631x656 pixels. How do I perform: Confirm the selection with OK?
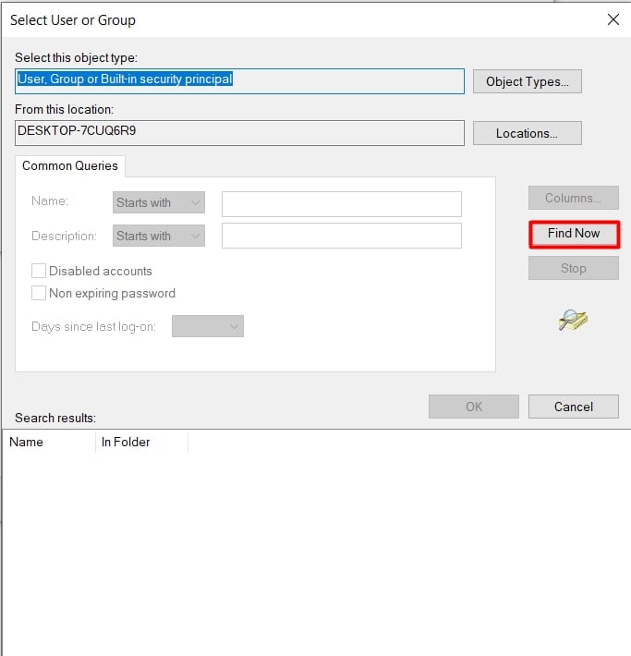point(474,407)
